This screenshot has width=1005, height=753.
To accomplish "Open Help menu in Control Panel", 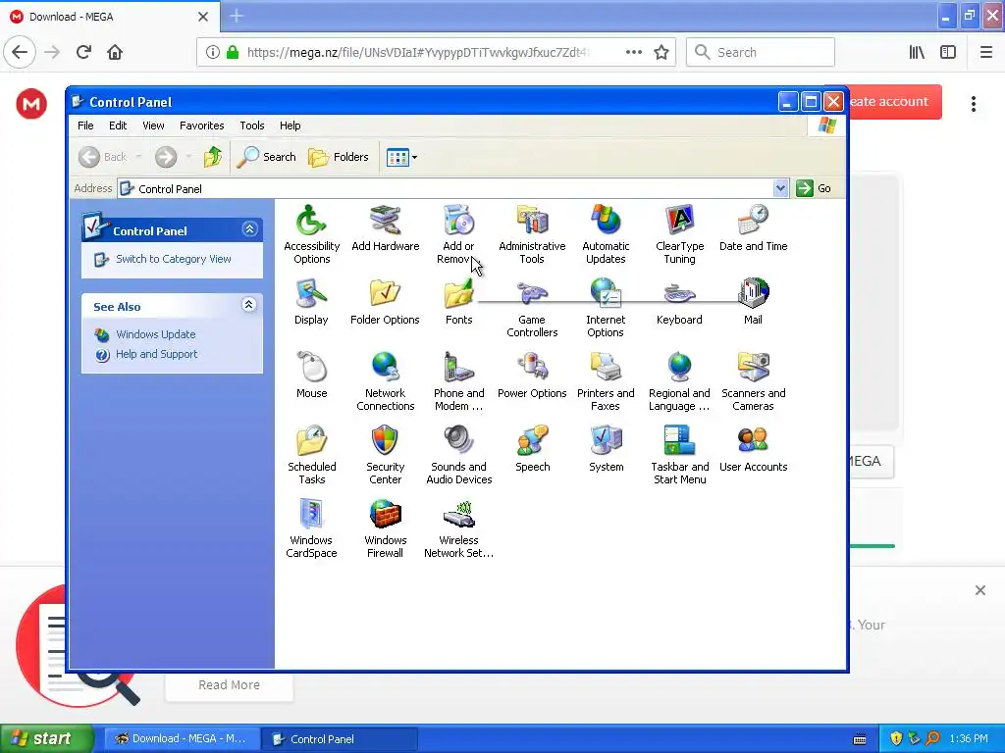I will click(290, 125).
